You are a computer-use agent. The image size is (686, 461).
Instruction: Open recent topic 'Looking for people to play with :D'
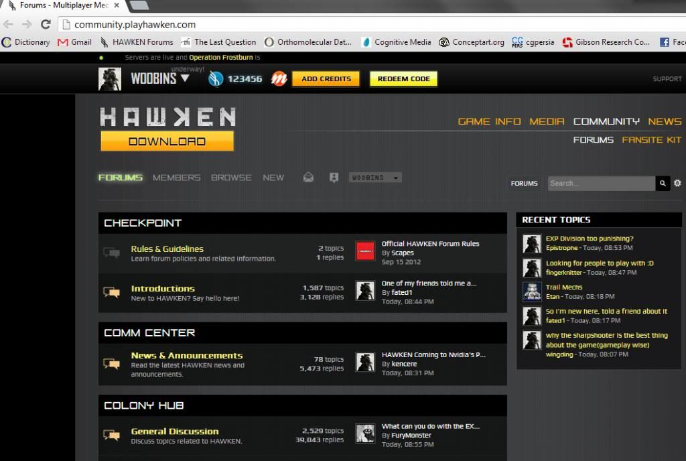pyautogui.click(x=600, y=263)
